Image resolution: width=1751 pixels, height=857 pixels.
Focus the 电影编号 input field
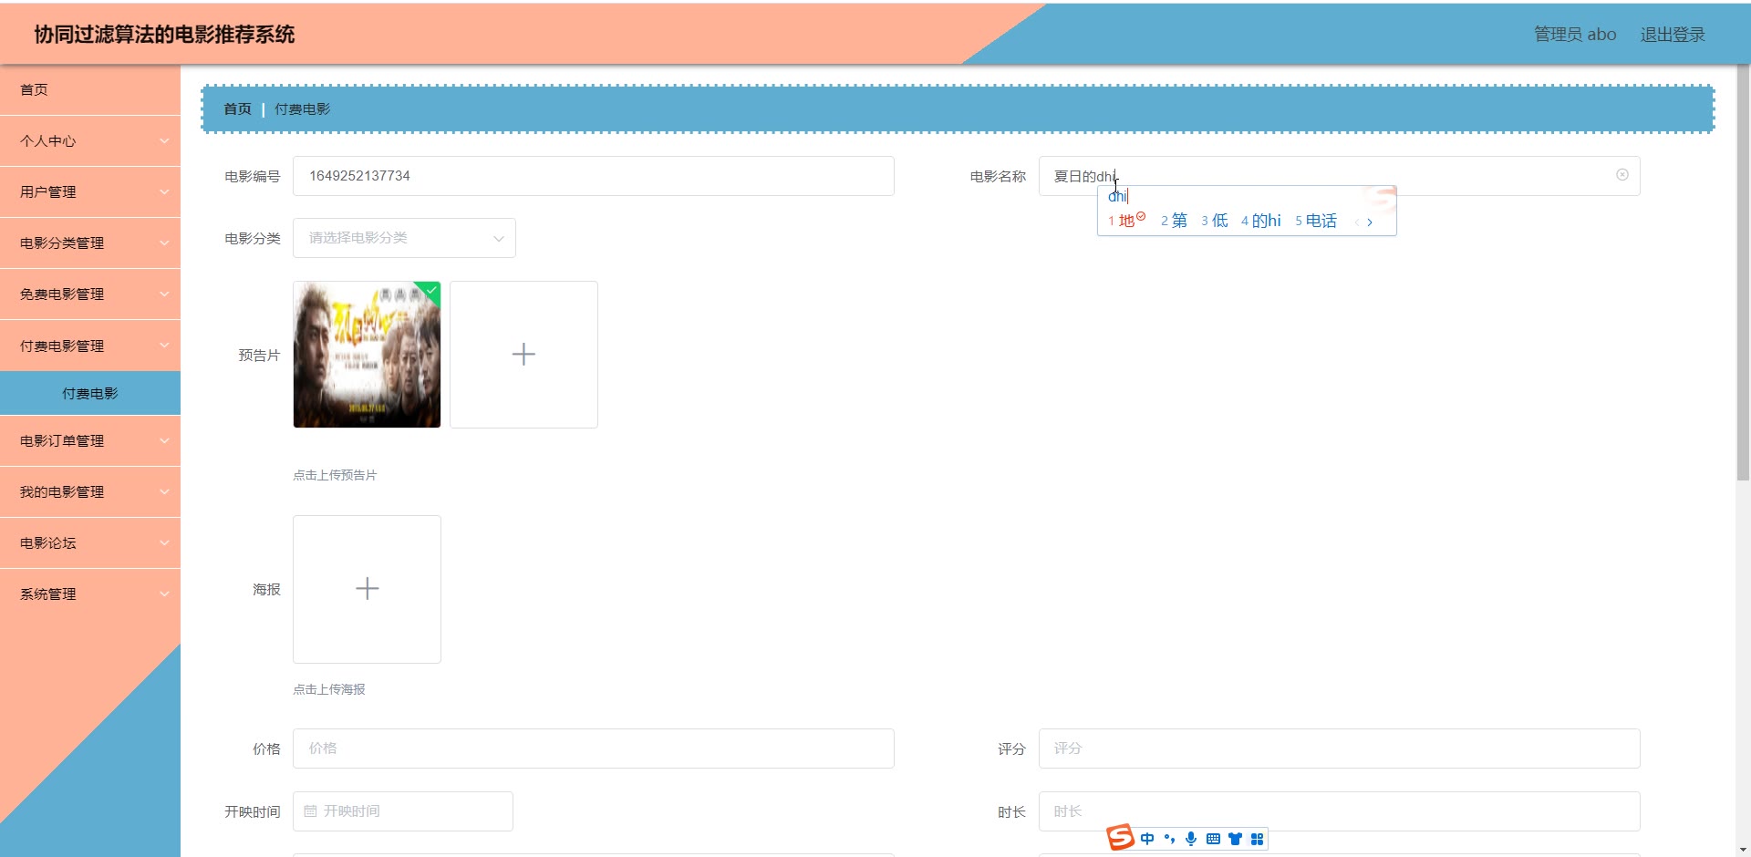click(593, 176)
